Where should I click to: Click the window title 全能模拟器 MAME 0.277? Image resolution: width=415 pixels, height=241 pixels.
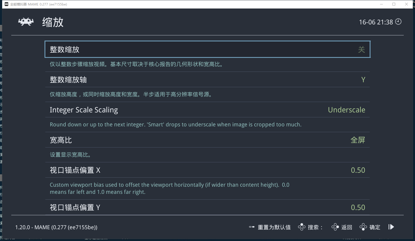tap(39, 4)
